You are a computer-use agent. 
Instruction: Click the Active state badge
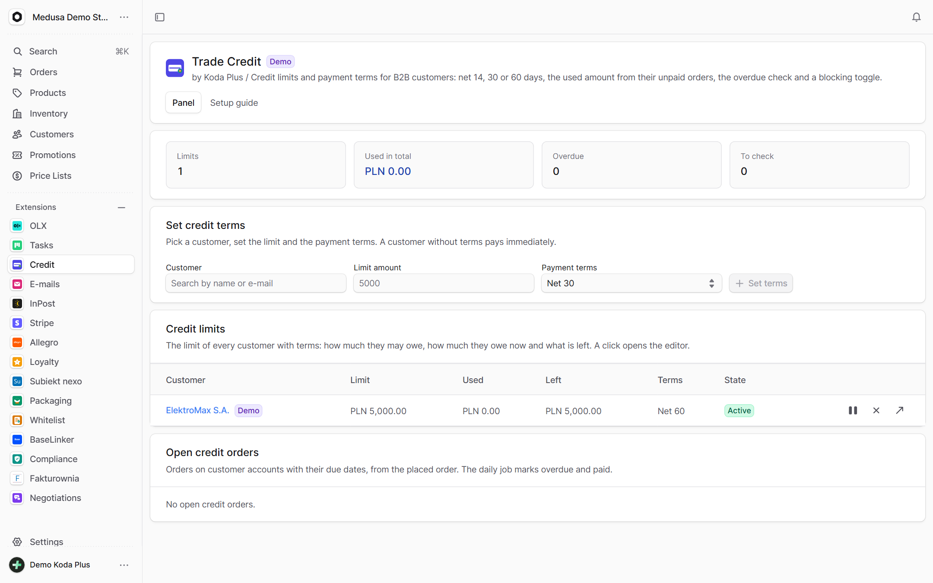click(x=739, y=410)
